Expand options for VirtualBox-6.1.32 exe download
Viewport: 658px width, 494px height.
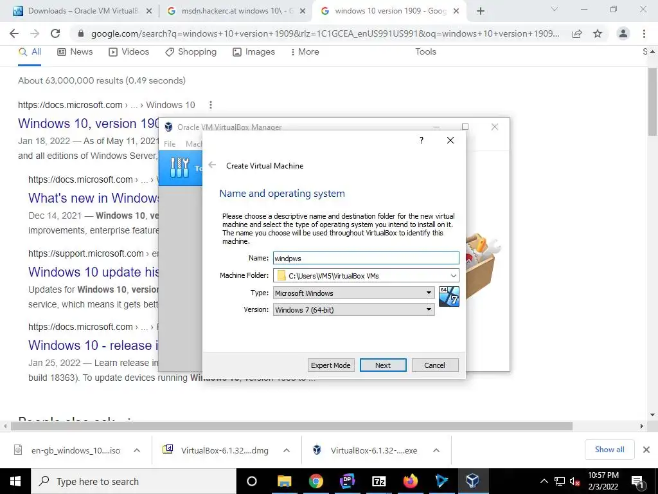point(436,450)
